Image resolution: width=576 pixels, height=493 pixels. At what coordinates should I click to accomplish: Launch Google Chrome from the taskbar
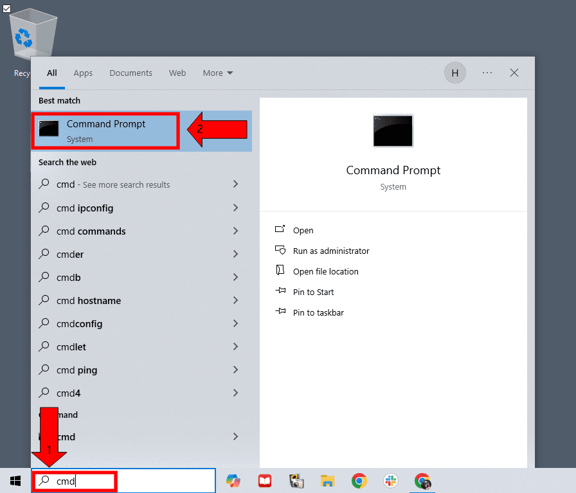(359, 480)
